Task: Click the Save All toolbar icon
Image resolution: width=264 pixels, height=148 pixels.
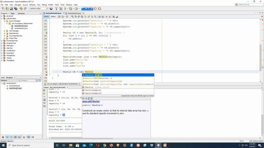Action: click(x=16, y=9)
